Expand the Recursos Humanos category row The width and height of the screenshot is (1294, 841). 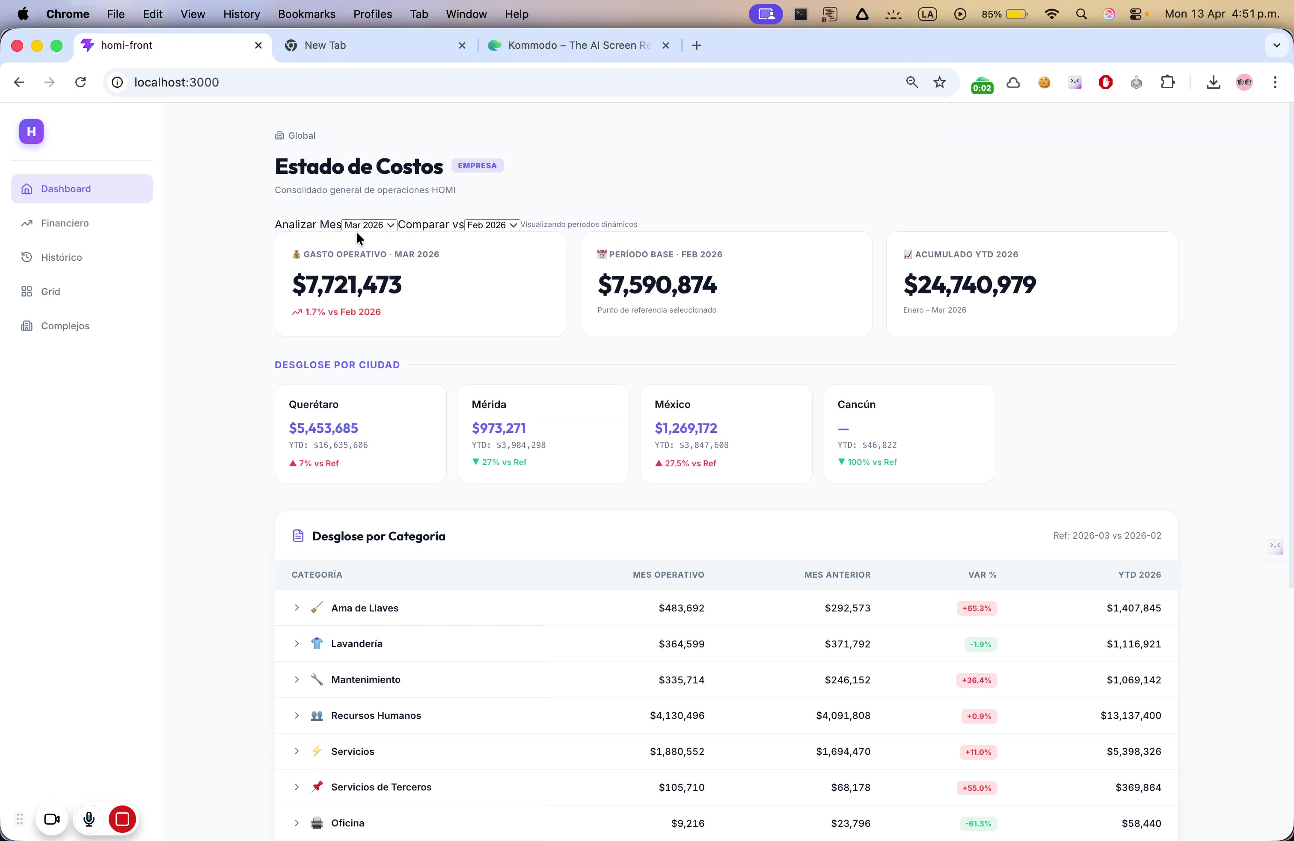297,716
